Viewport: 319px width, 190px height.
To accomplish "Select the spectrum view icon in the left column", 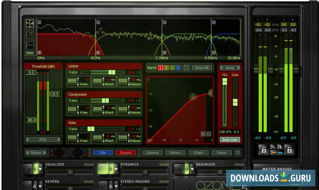I will coord(30,34).
